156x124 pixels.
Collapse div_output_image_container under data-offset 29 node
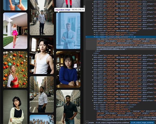point(94,109)
